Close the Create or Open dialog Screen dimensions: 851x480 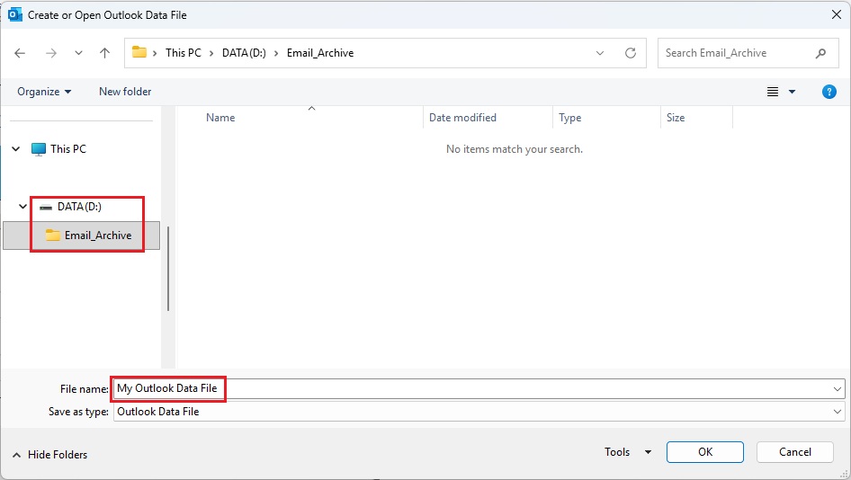click(x=837, y=14)
